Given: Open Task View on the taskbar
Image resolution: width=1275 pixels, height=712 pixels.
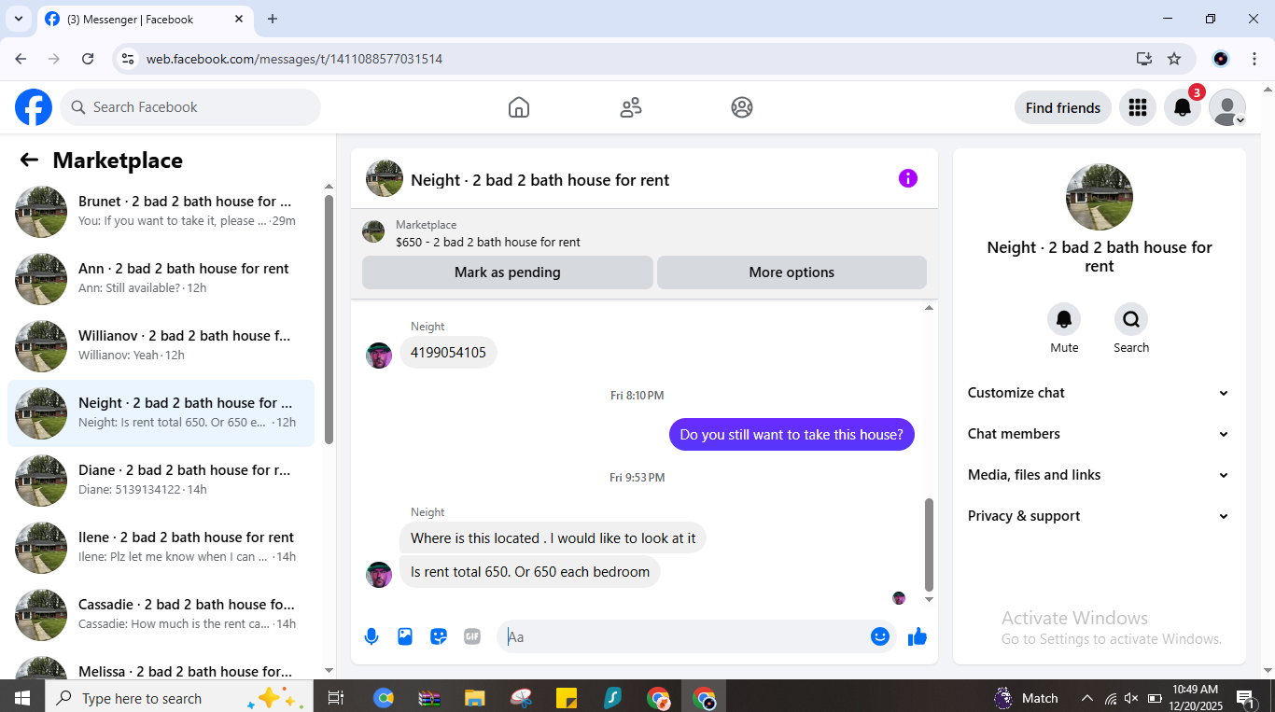Looking at the screenshot, I should coord(336,698).
